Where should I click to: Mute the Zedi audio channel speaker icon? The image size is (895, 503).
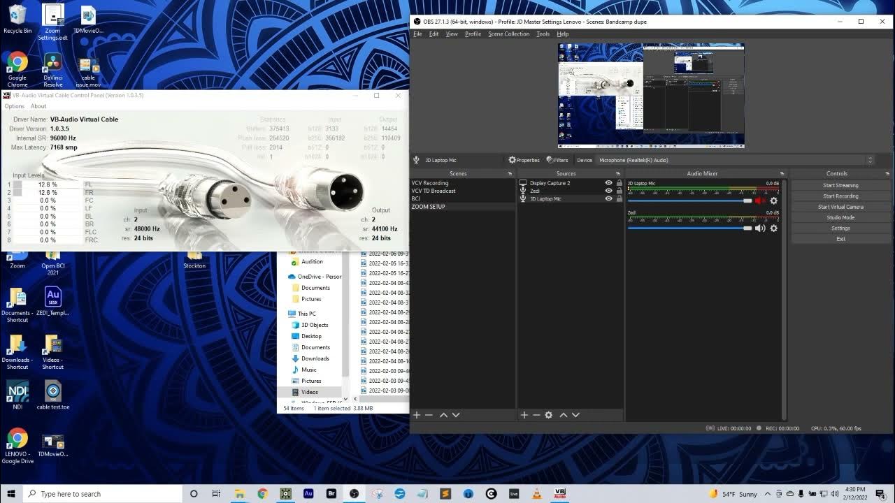click(x=760, y=228)
